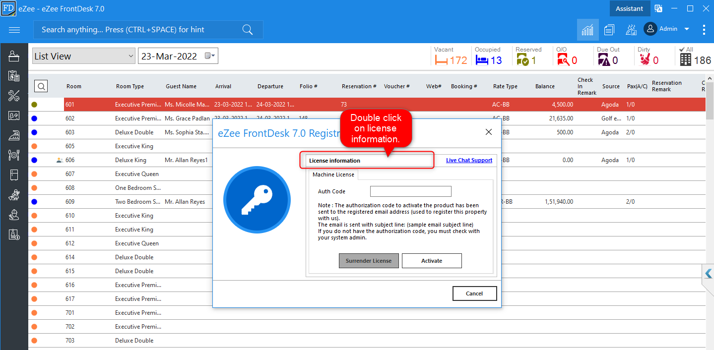Click the Assistant button
The width and height of the screenshot is (714, 350).
coord(630,8)
